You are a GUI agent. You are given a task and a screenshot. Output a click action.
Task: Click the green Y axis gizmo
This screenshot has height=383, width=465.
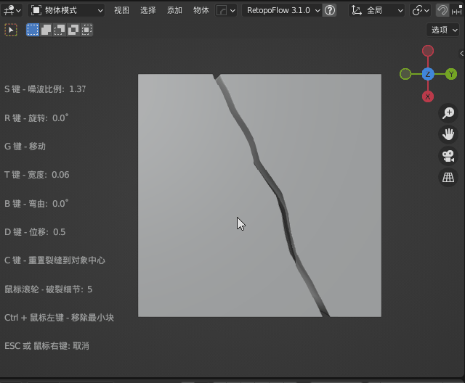451,74
